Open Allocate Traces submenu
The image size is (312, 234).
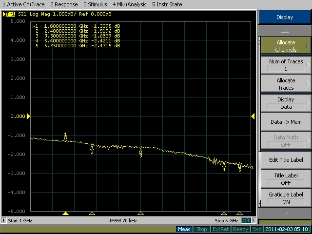click(x=286, y=84)
